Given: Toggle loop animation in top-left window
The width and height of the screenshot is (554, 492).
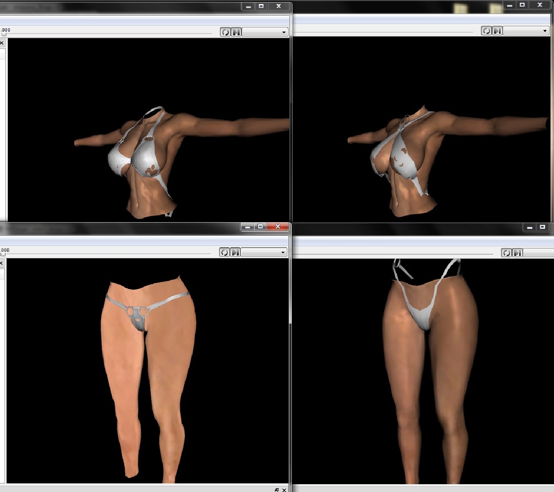Looking at the screenshot, I should 225,32.
